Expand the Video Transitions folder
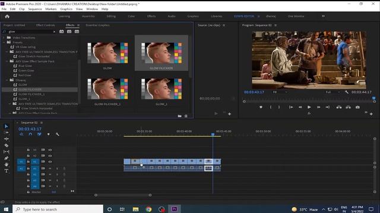The image size is (380, 213). (x=4, y=38)
